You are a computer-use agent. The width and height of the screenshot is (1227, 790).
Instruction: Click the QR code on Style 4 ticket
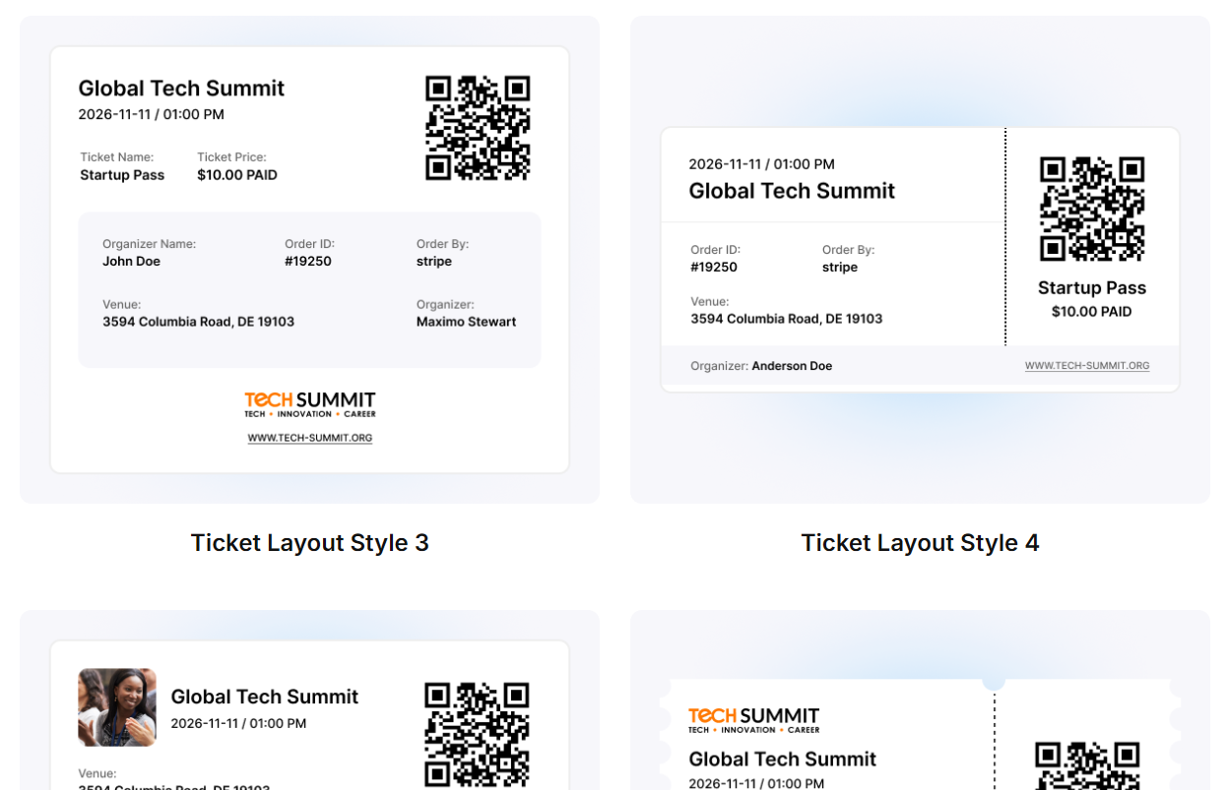pyautogui.click(x=1092, y=209)
